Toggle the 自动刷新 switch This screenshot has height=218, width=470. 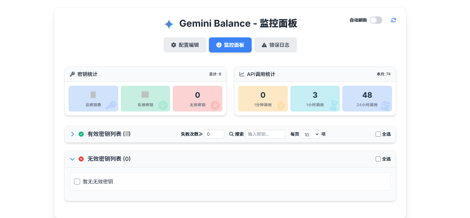tap(376, 20)
